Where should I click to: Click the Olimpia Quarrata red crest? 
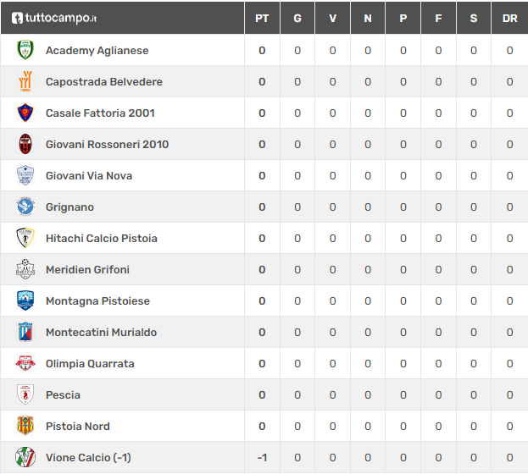pos(25,363)
